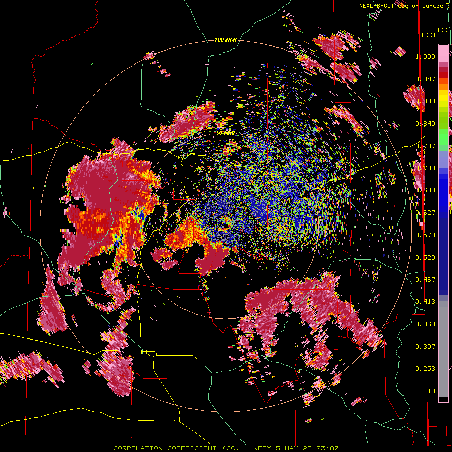This screenshot has height=452, width=452.
Task: Click the 0.520 legend value
Action: pos(425,258)
